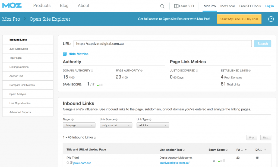Select the Moz Local tab
The image size is (278, 167).
pos(228,6)
